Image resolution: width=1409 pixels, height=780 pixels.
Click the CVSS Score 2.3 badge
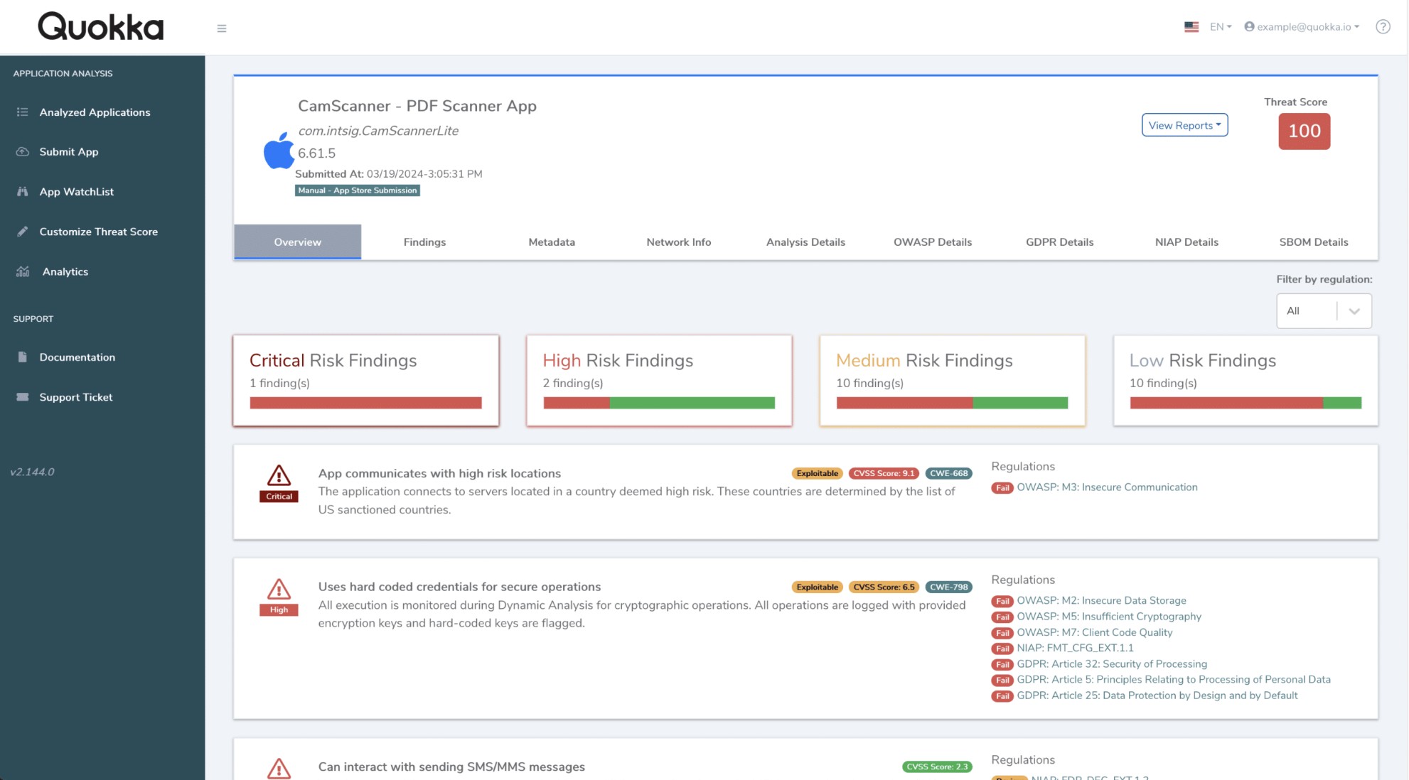pyautogui.click(x=937, y=767)
